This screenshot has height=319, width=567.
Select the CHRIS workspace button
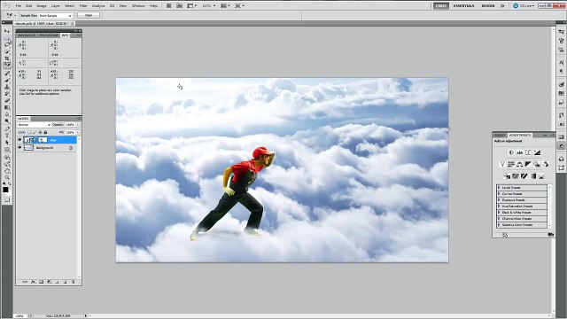pyautogui.click(x=441, y=6)
